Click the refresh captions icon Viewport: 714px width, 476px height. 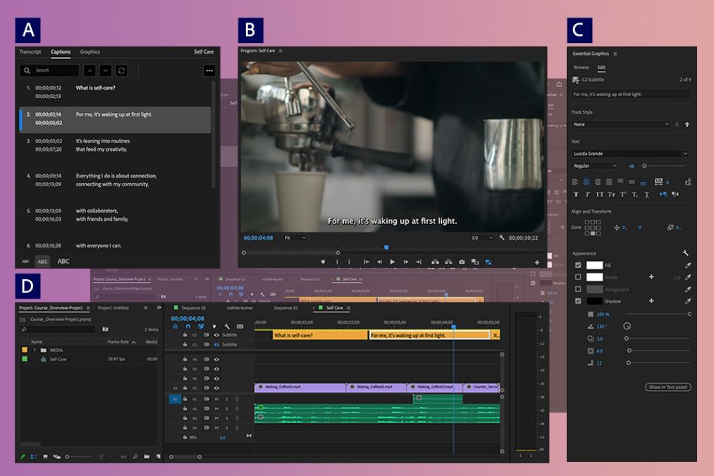121,71
